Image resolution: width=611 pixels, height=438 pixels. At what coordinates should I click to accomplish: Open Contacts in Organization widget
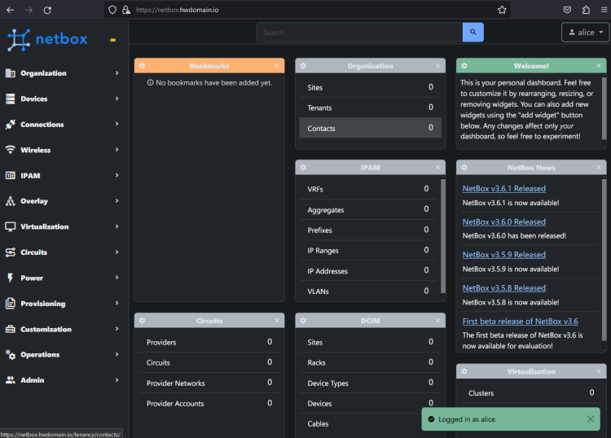[370, 128]
